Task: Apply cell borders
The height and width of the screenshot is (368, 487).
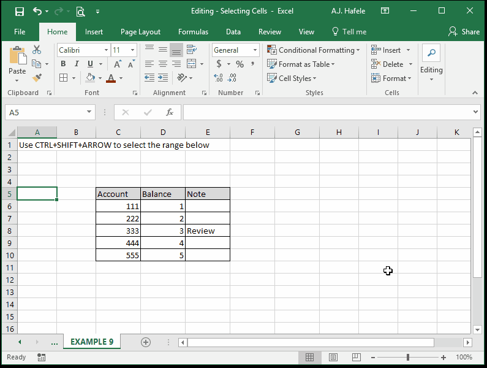Action: (x=63, y=78)
